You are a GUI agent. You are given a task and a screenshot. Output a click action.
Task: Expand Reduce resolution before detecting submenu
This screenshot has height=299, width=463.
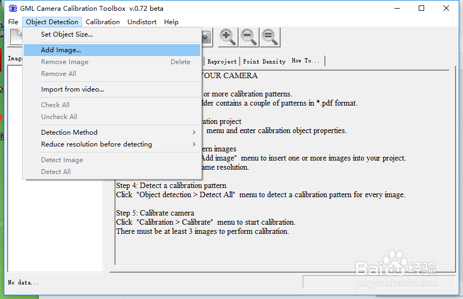point(112,144)
